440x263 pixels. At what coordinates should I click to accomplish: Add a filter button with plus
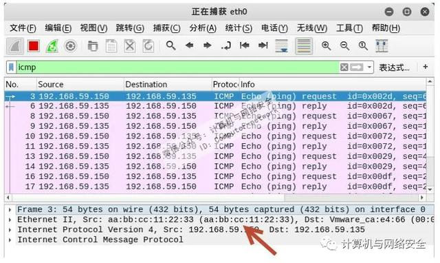[x=426, y=67]
